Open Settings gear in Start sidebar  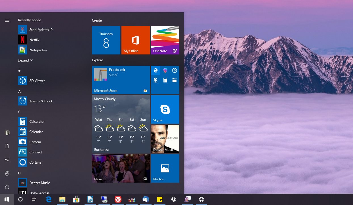click(7, 173)
